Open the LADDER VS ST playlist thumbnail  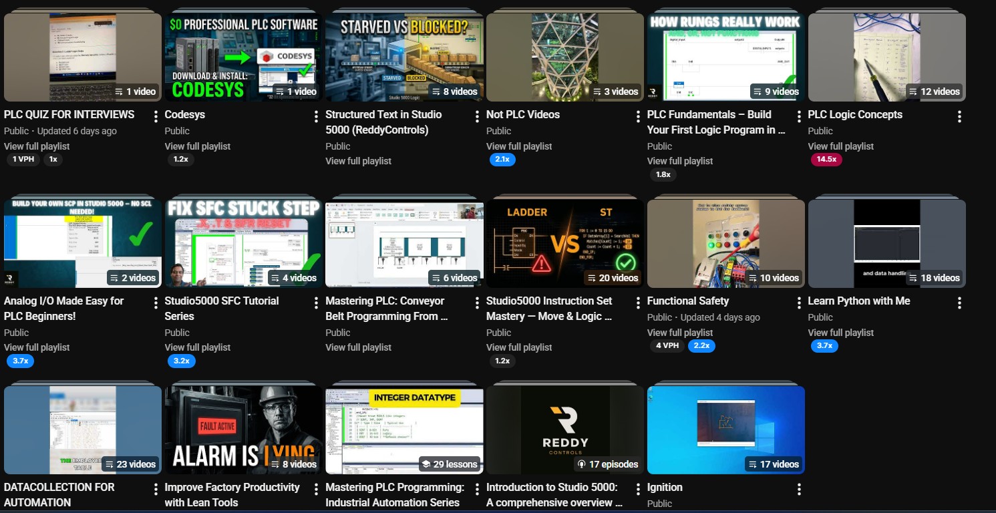[x=565, y=243]
